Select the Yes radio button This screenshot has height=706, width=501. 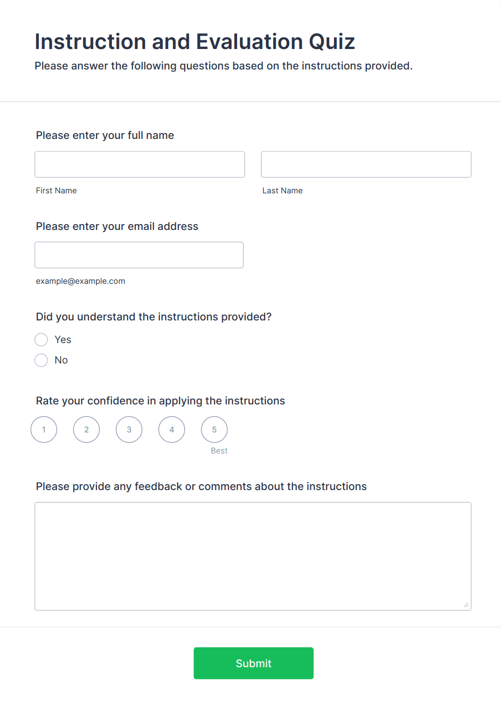41,339
